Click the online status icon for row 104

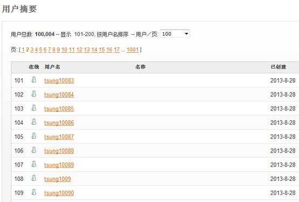34,122
